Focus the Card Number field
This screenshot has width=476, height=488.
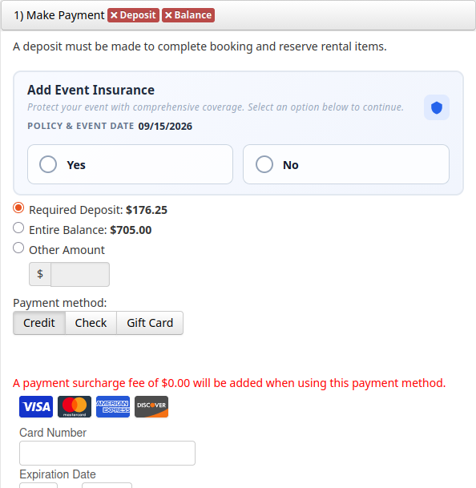107,454
